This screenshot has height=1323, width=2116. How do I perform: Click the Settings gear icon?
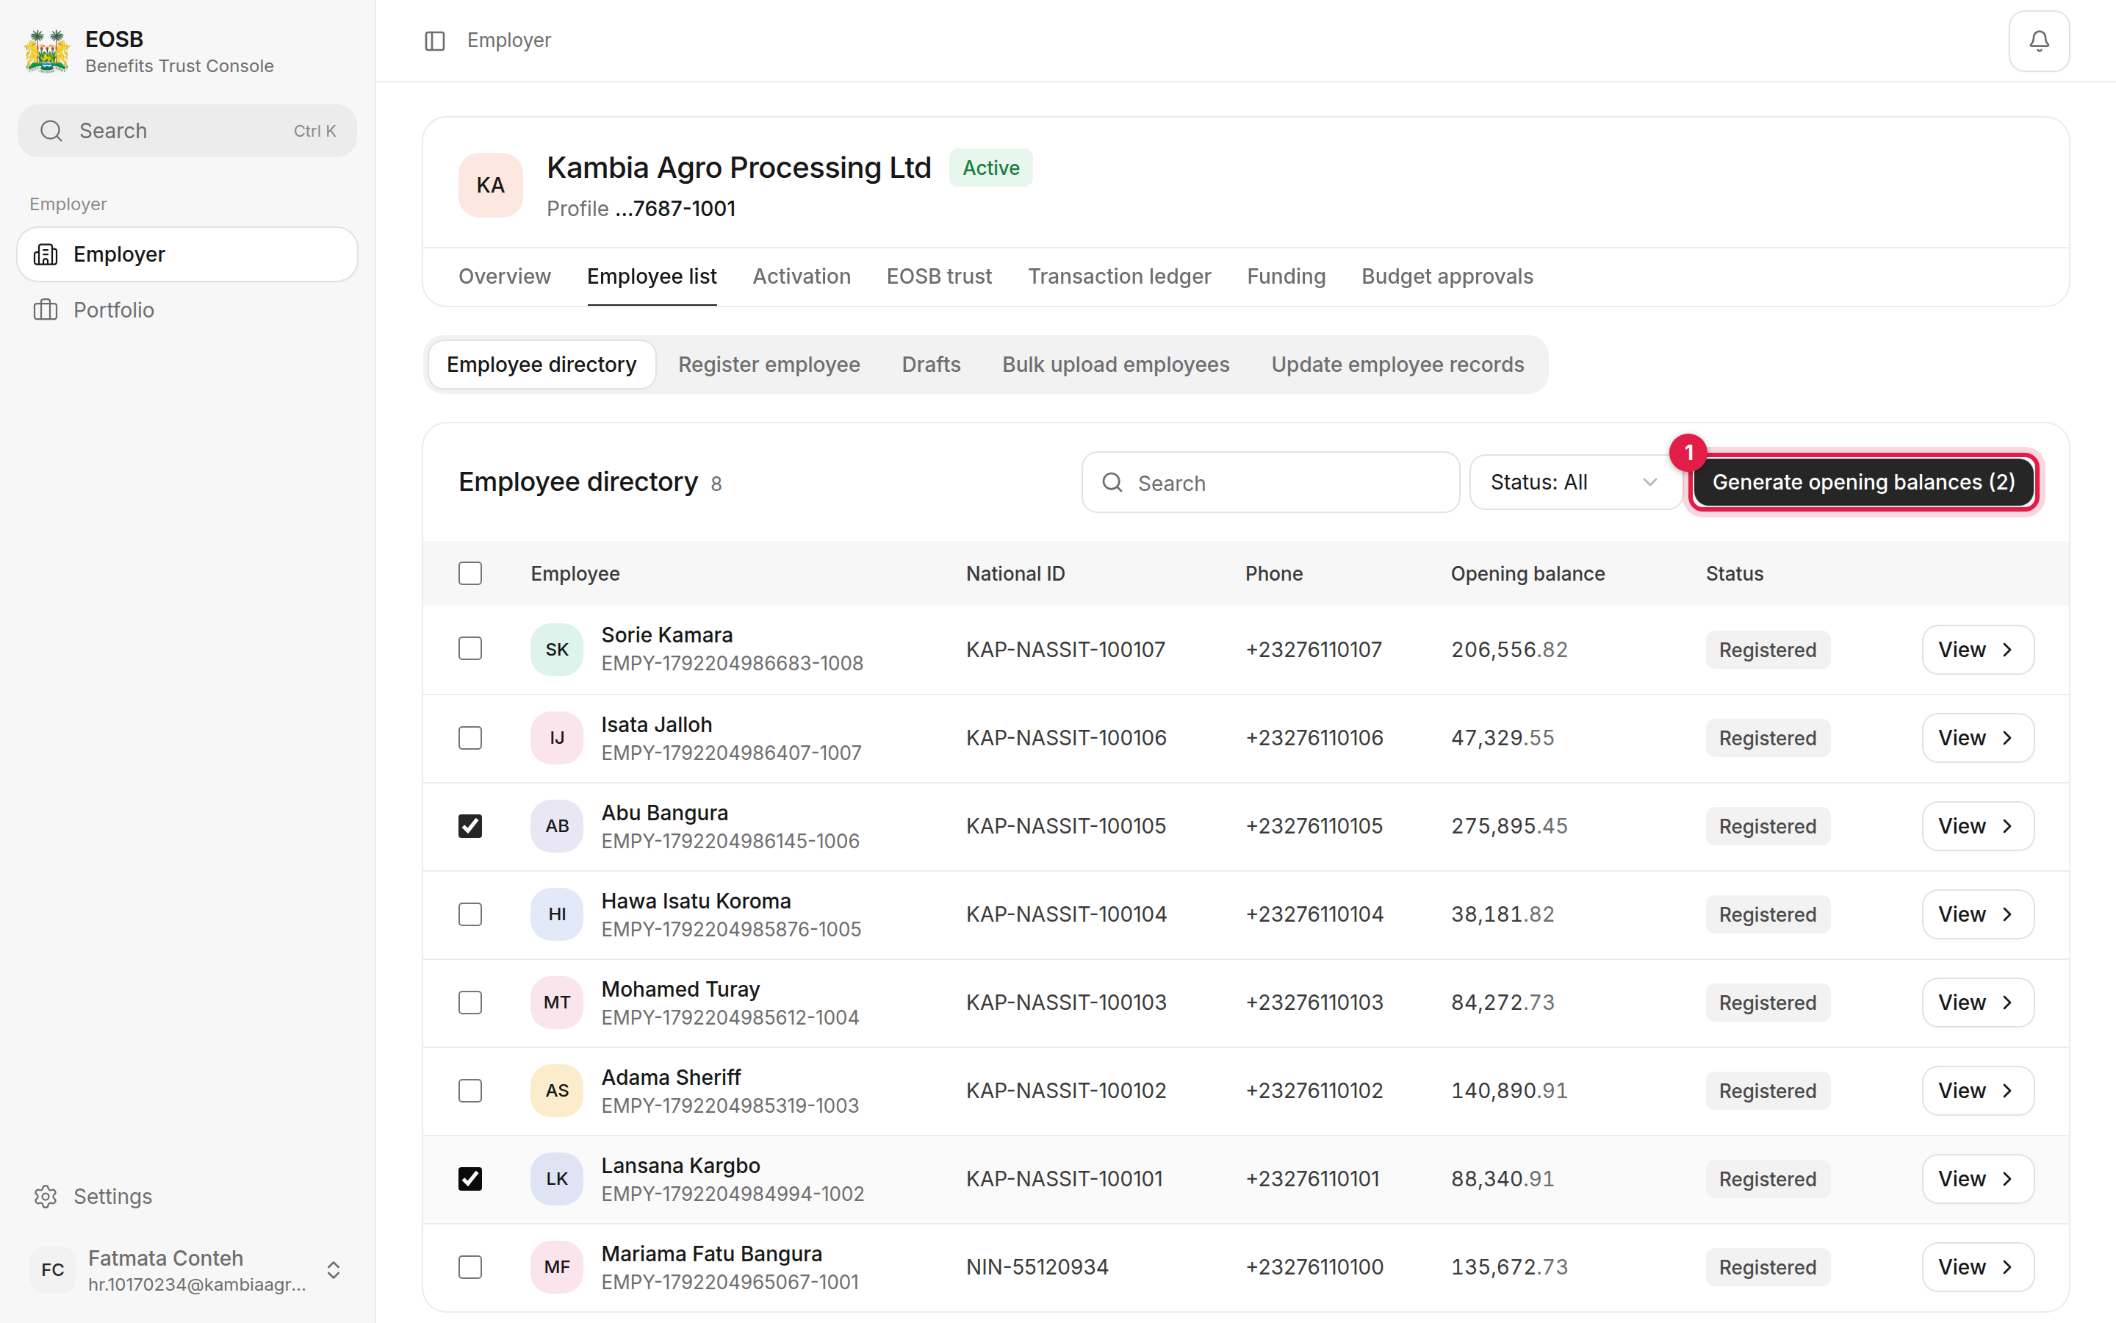[46, 1196]
